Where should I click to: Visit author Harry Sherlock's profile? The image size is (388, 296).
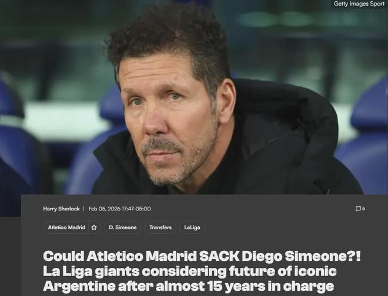pyautogui.click(x=61, y=209)
